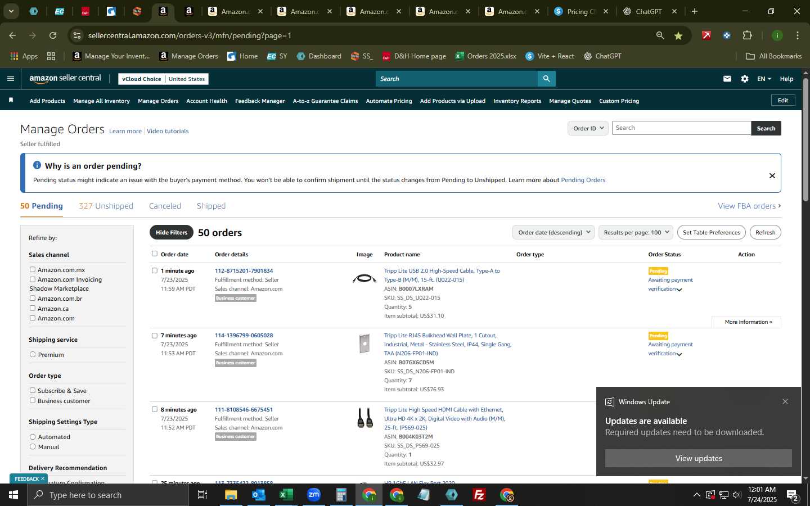Click the bookmark star in address bar
The height and width of the screenshot is (506, 810).
click(678, 35)
